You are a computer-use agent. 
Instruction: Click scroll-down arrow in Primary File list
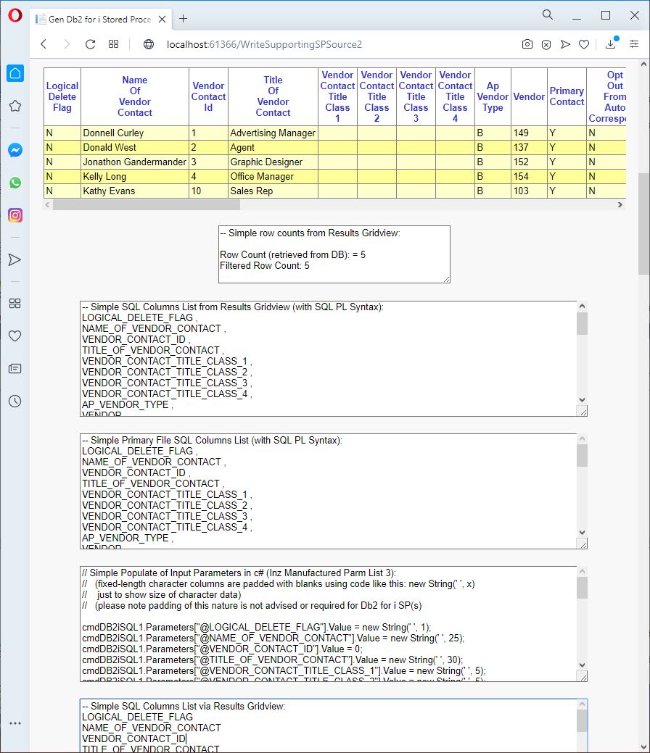click(582, 533)
